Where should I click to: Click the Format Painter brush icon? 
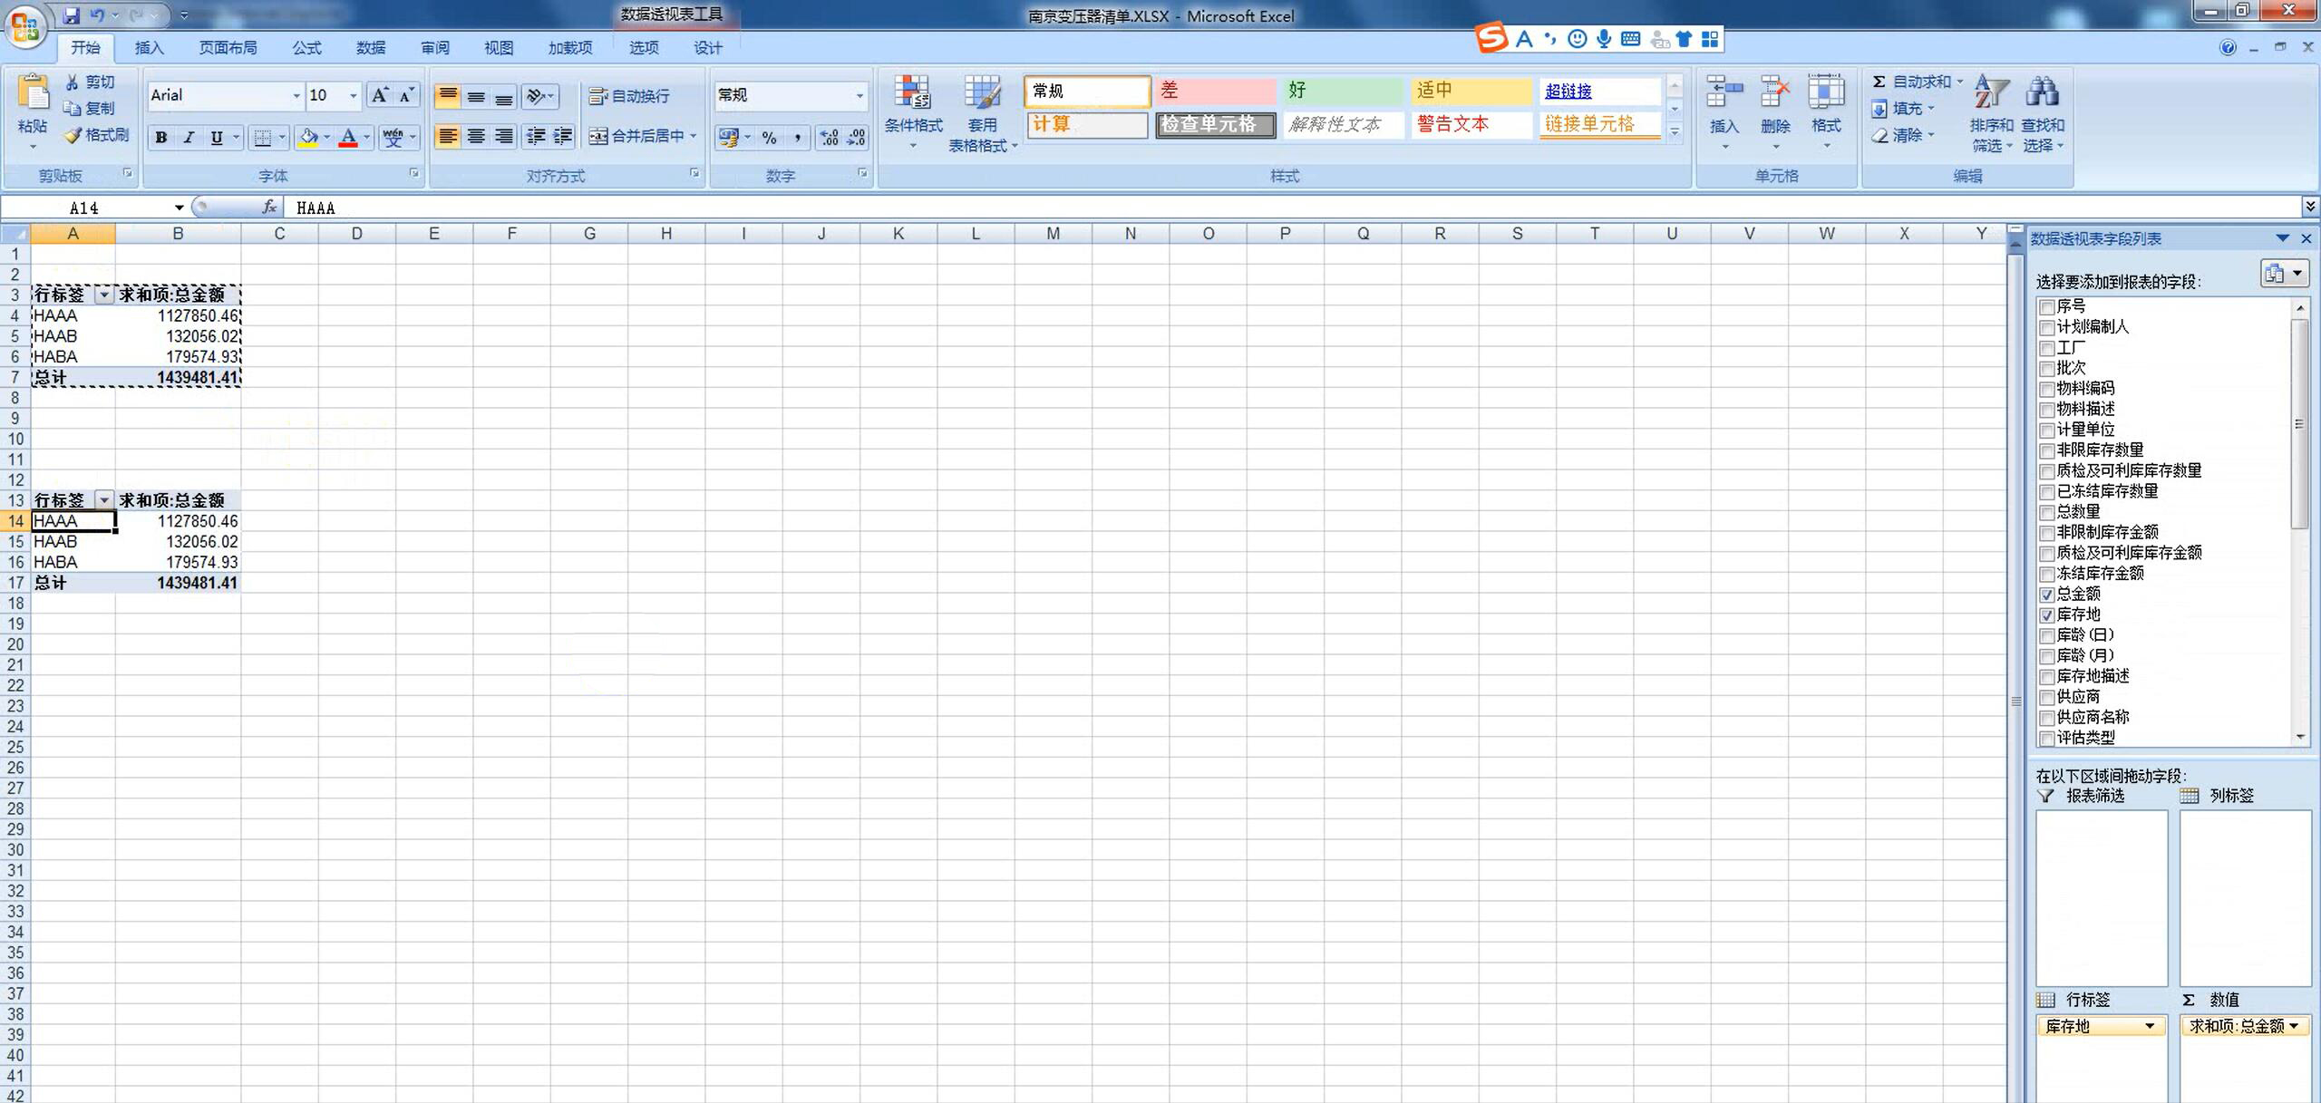click(x=73, y=136)
